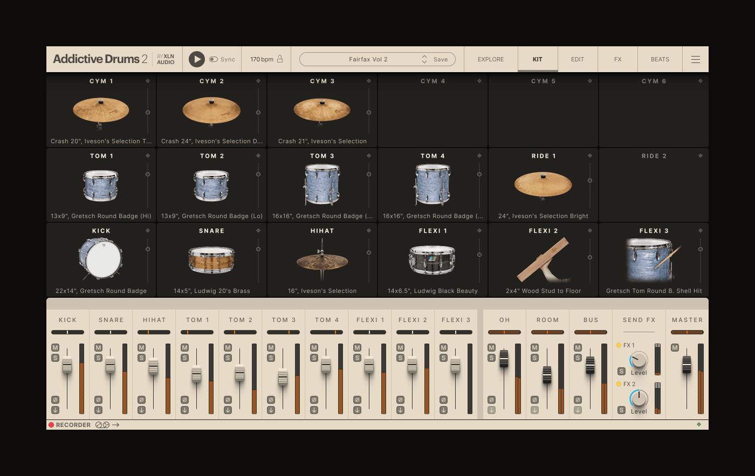Click the MASTER volume fader
Image resolution: width=755 pixels, height=476 pixels.
(x=687, y=365)
